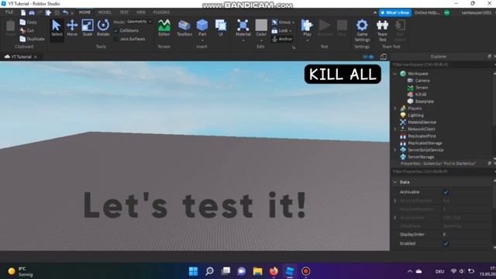Select the Select tool in ribbon
496x279 pixels.
(x=57, y=28)
